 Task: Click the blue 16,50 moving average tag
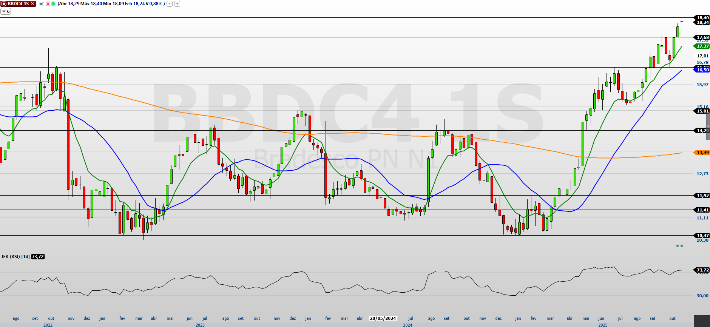(x=702, y=70)
